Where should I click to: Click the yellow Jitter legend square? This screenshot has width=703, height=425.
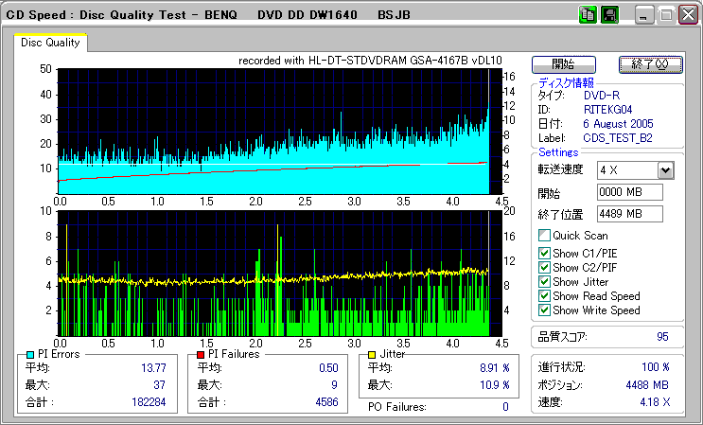tap(374, 354)
